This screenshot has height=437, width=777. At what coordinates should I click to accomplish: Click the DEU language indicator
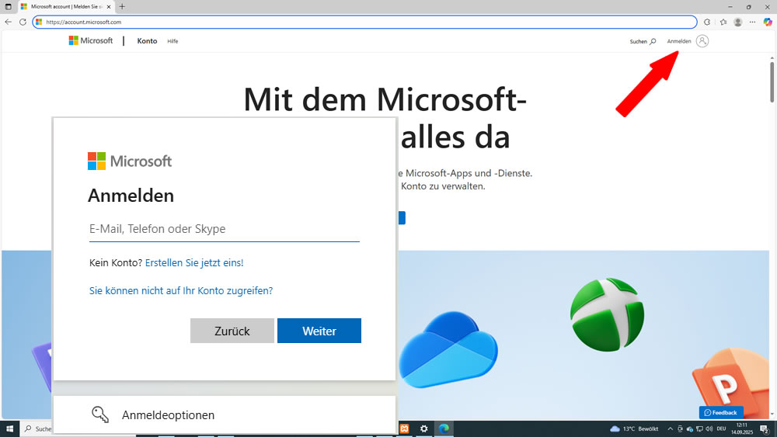[x=721, y=428]
